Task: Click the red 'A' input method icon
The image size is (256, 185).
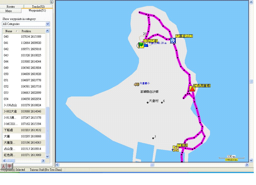Action: click(x=3, y=166)
